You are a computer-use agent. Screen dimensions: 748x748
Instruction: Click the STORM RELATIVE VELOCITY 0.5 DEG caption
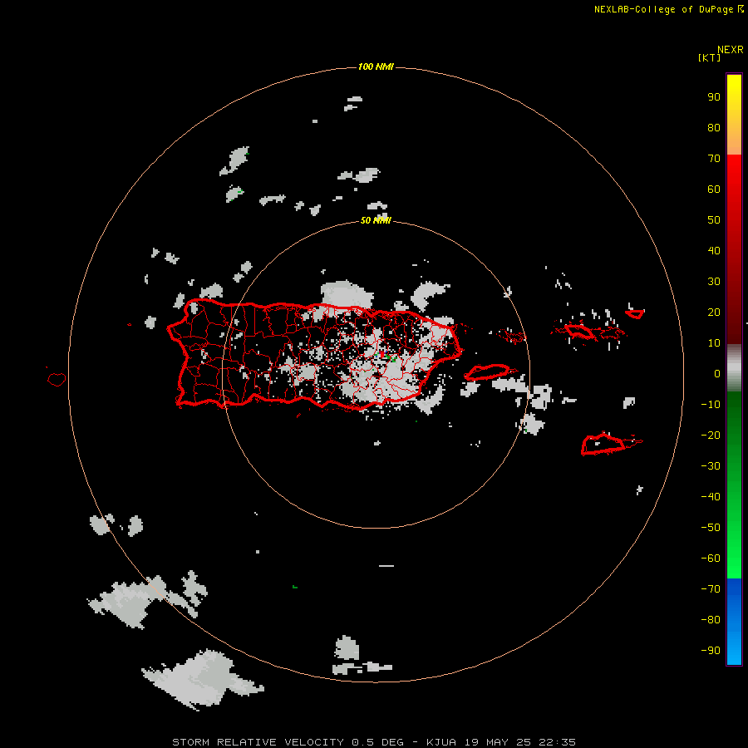click(288, 742)
